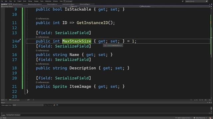Open the Debug menu

[x=30, y=1]
